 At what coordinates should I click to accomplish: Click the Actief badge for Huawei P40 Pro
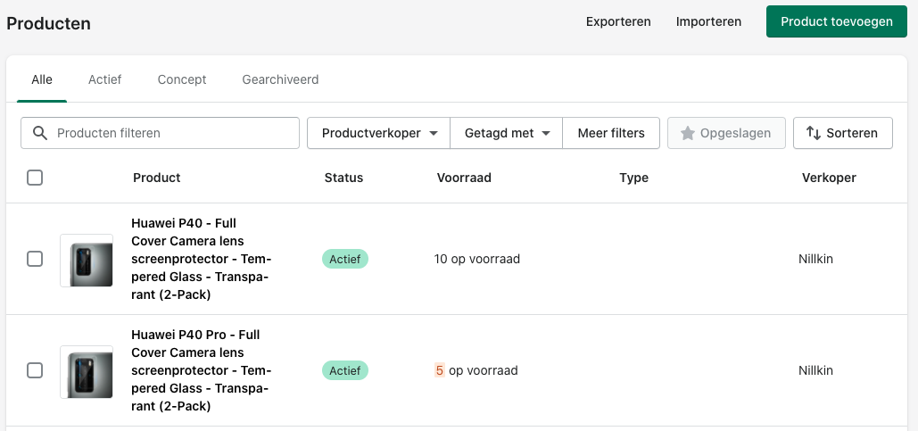tap(345, 370)
